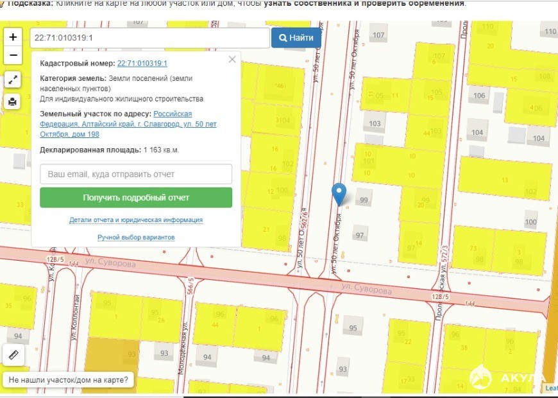Click Не нашли участок/дом на карте? button

68,380
